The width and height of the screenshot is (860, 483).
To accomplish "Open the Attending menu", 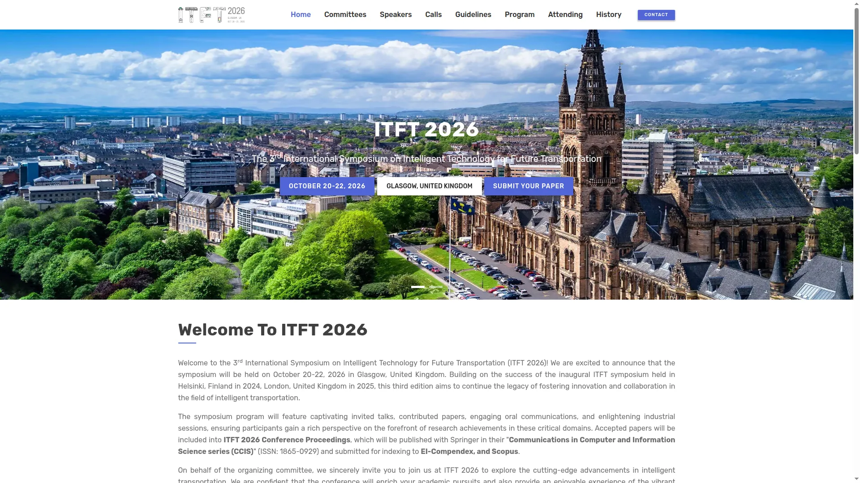I will (565, 15).
